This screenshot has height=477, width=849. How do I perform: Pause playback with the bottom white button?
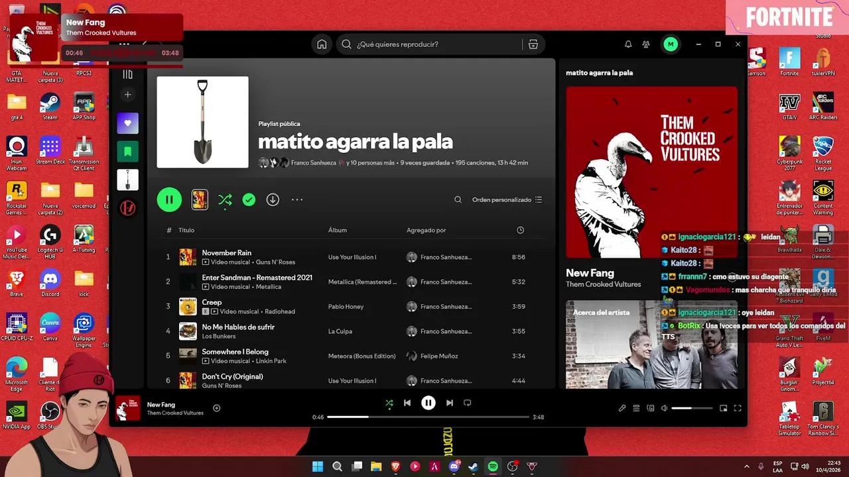pyautogui.click(x=428, y=403)
